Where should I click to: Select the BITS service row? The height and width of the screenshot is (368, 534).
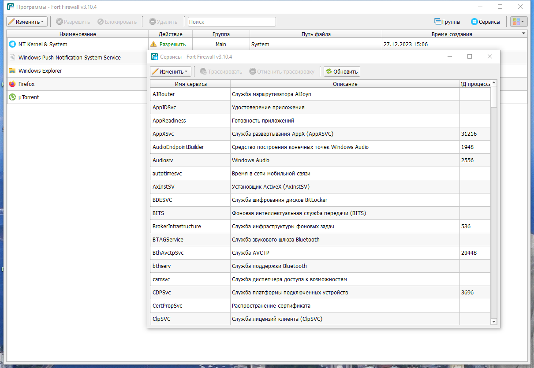321,213
